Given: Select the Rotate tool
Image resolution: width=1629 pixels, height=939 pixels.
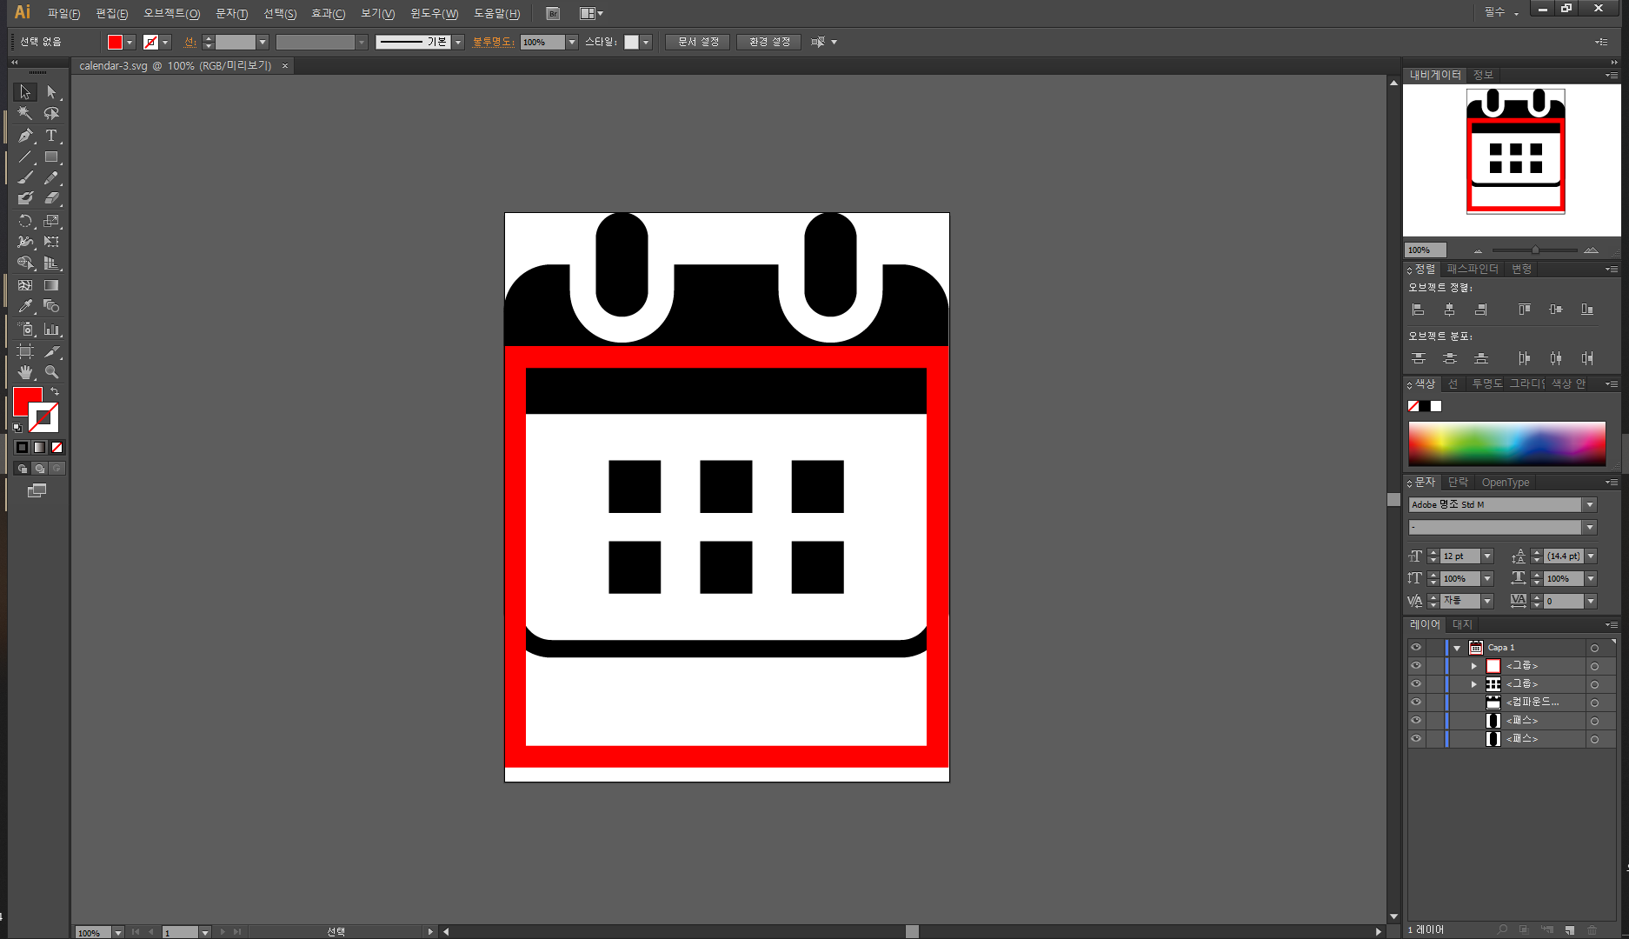Looking at the screenshot, I should click(x=25, y=221).
